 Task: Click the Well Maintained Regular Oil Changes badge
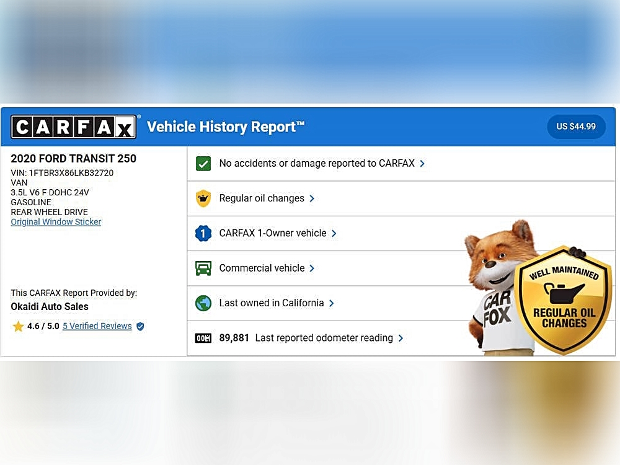[564, 300]
